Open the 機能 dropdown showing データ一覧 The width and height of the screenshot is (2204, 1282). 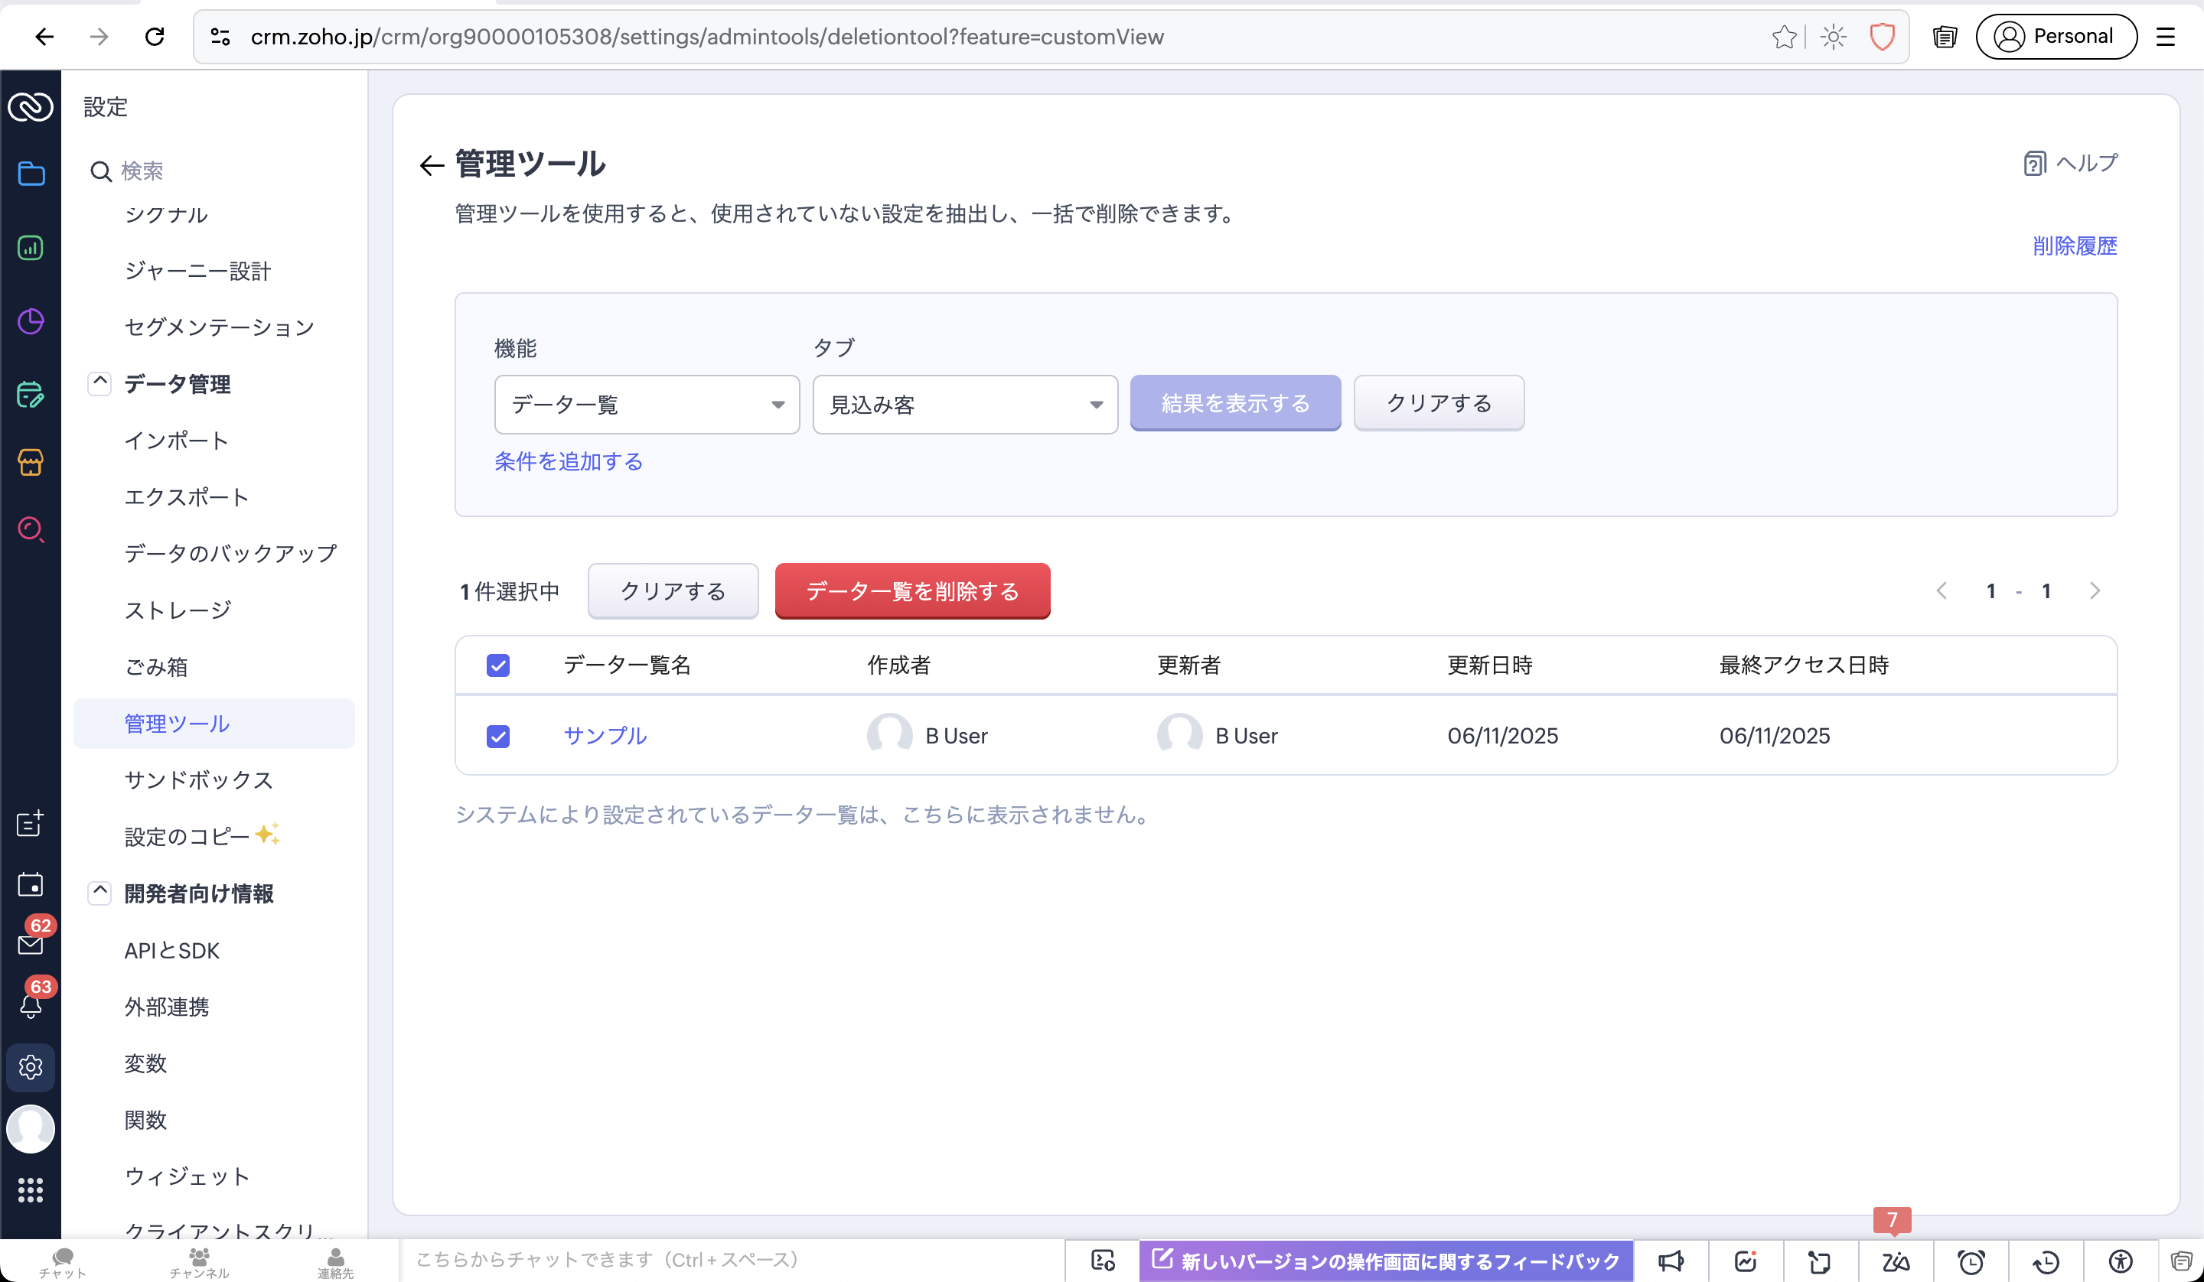click(x=647, y=405)
